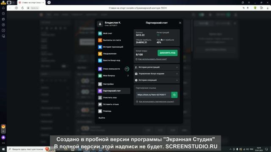Open collections icon in browser sidebar
The image size is (271, 152).
click(3, 19)
